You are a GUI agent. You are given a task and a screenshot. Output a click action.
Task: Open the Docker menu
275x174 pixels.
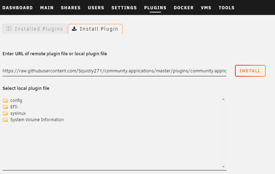(184, 8)
